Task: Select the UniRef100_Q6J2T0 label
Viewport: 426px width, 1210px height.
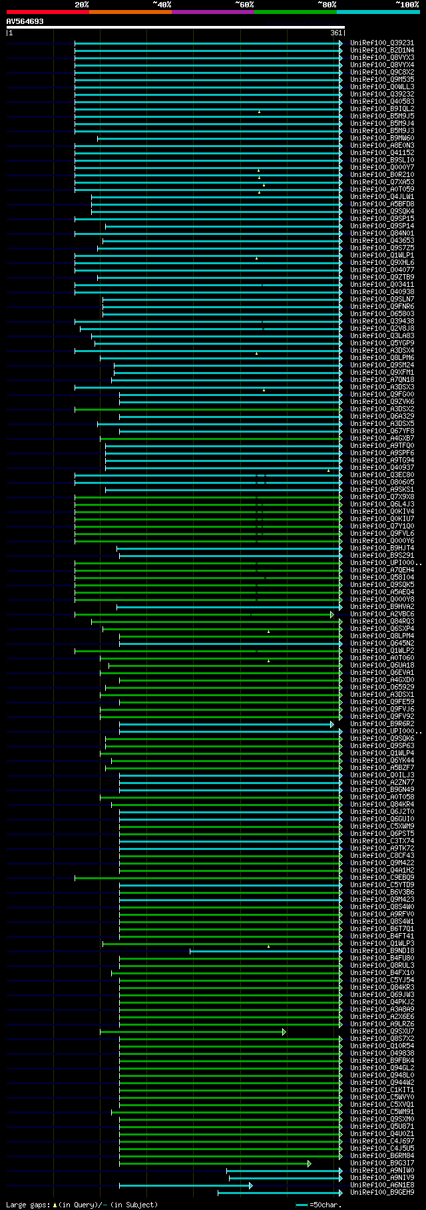Action: [x=382, y=812]
